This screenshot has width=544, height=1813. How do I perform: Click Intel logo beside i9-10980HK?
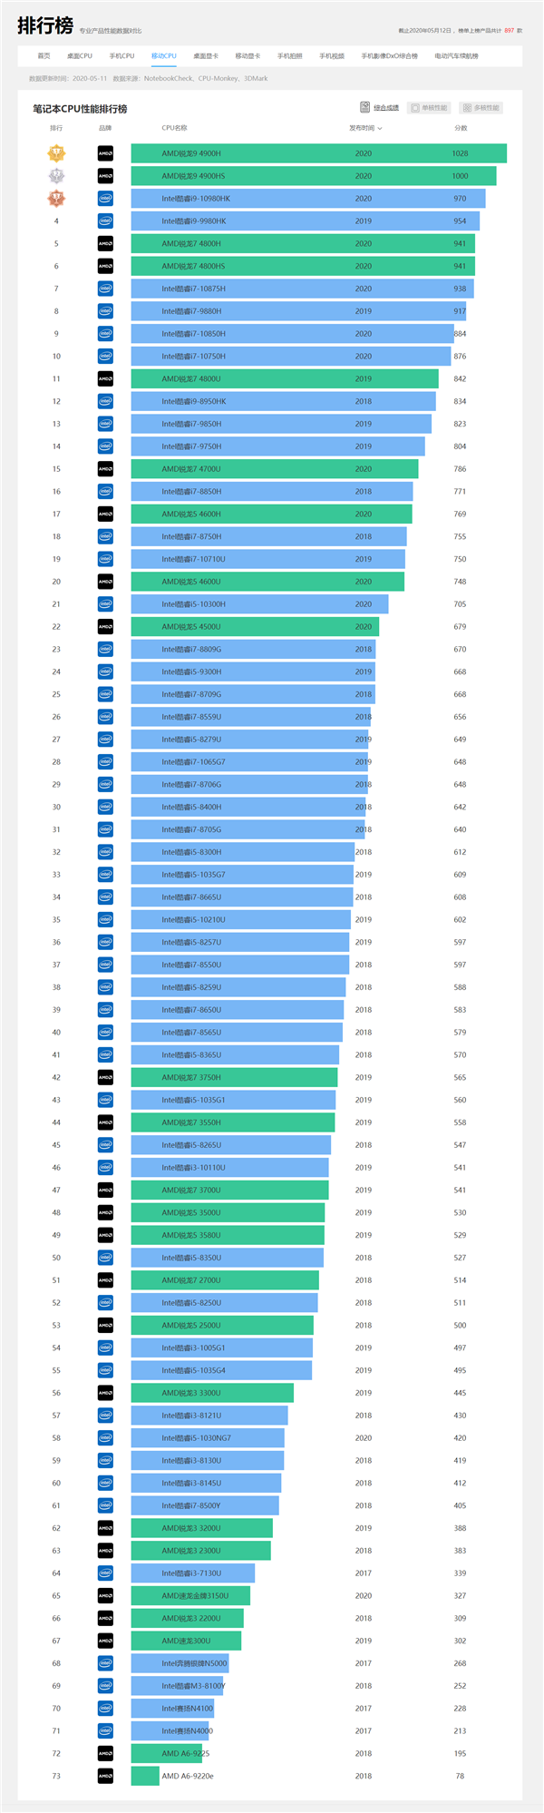click(x=105, y=199)
